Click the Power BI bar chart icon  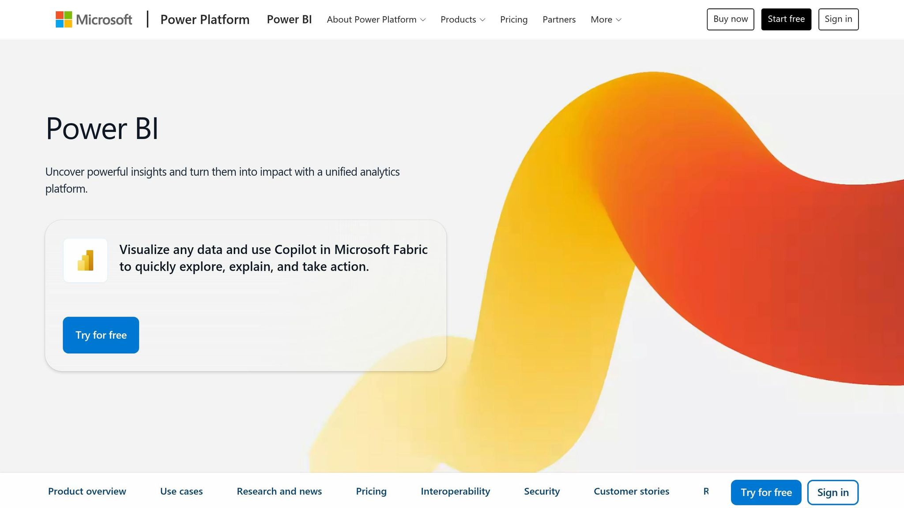pyautogui.click(x=86, y=260)
